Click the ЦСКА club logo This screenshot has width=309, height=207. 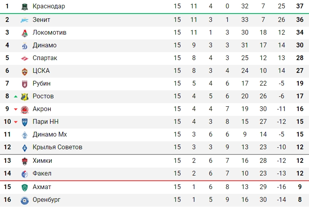[x=25, y=71]
